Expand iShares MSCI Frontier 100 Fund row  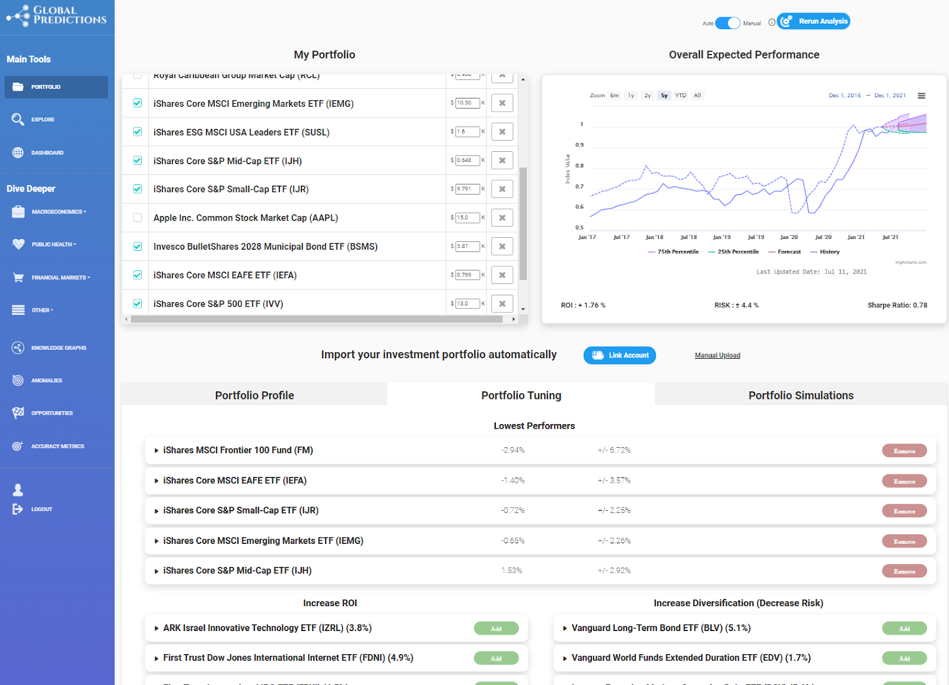point(157,451)
